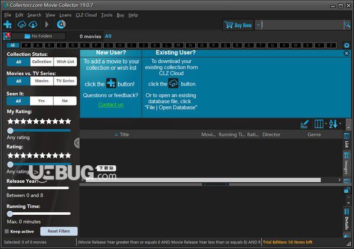This screenshot has height=249, width=354.
Task: Click inside the quick search box
Action: click(303, 25)
